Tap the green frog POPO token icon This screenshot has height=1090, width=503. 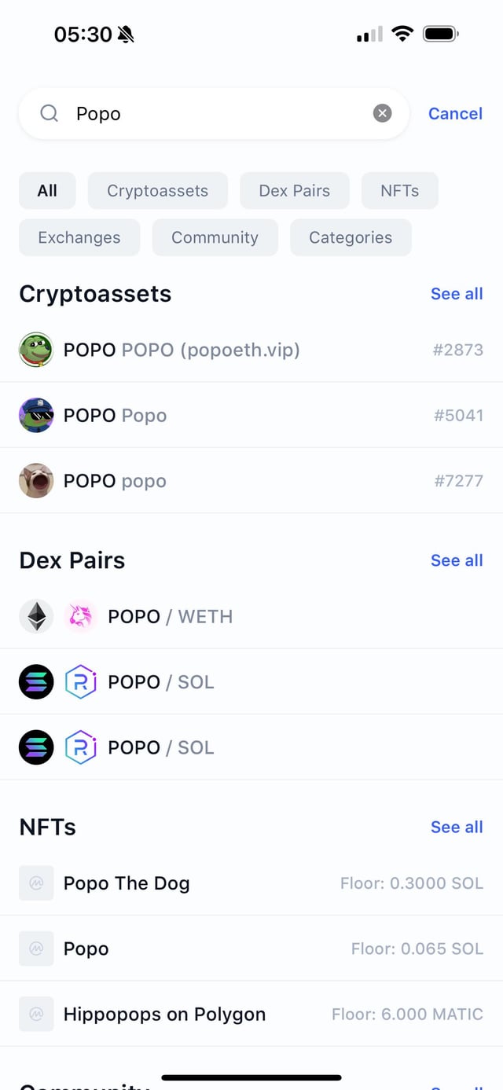tap(36, 350)
